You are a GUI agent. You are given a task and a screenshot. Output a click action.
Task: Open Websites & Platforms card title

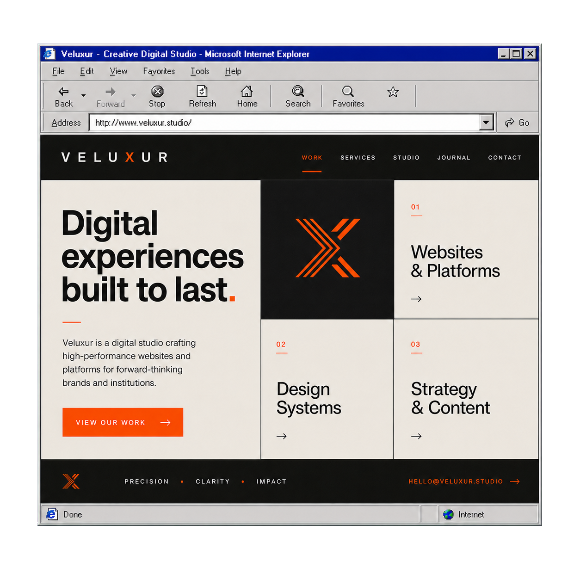pyautogui.click(x=455, y=261)
